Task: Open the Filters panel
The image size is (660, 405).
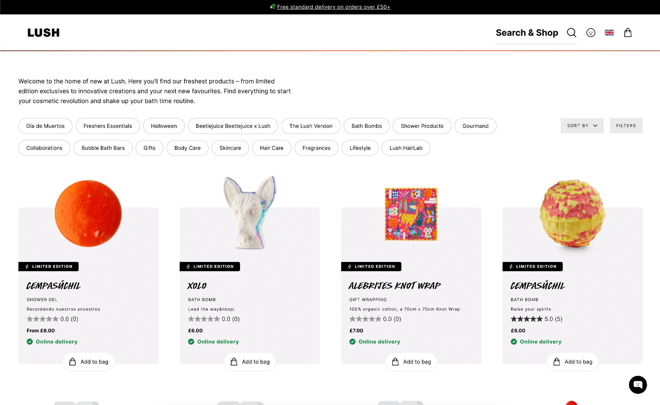Action: (626, 126)
